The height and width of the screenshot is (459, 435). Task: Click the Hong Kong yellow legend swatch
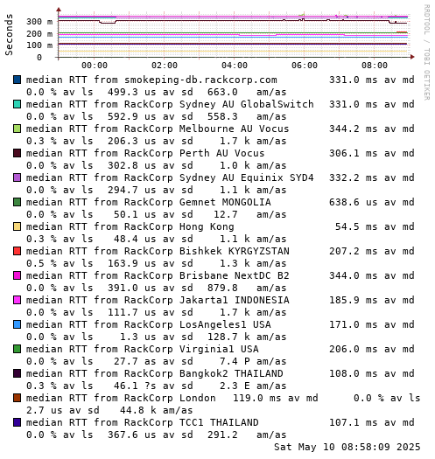[x=17, y=226]
